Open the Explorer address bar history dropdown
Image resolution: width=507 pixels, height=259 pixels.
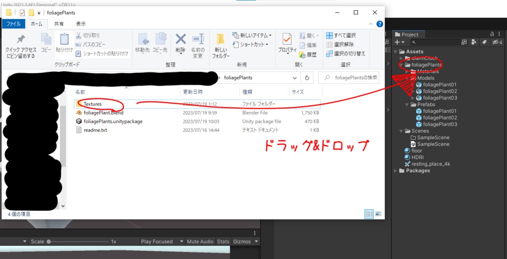coord(295,78)
